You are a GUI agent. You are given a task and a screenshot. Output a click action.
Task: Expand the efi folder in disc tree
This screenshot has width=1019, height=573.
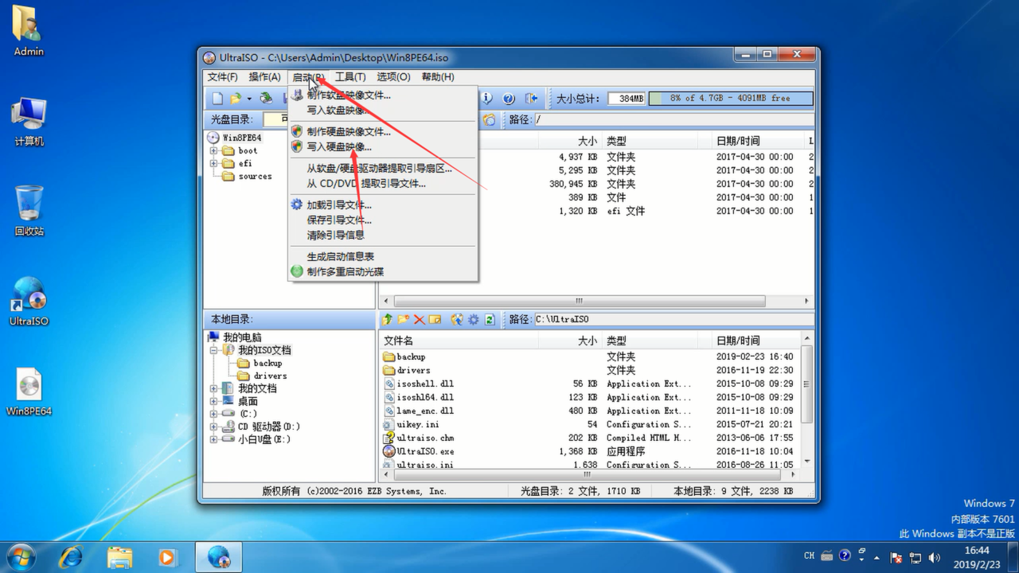(x=214, y=163)
